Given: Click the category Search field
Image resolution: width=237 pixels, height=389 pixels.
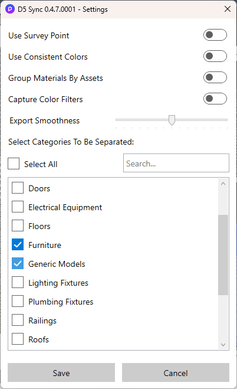Looking at the screenshot, I should 176,163.
